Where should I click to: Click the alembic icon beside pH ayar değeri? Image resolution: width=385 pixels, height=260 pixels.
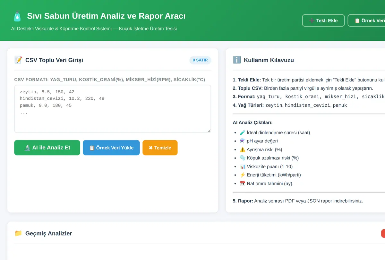(243, 141)
